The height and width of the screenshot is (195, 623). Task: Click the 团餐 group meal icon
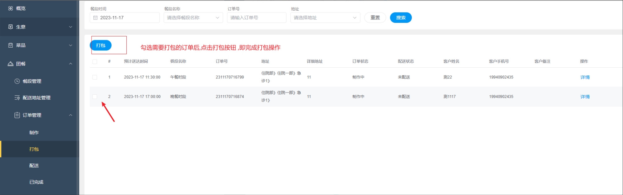tap(10, 64)
